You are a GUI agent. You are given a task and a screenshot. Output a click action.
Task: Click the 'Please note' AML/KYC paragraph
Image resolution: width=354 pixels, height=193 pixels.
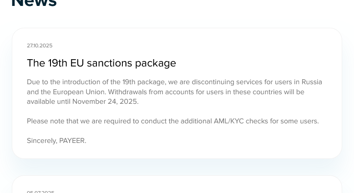172,121
